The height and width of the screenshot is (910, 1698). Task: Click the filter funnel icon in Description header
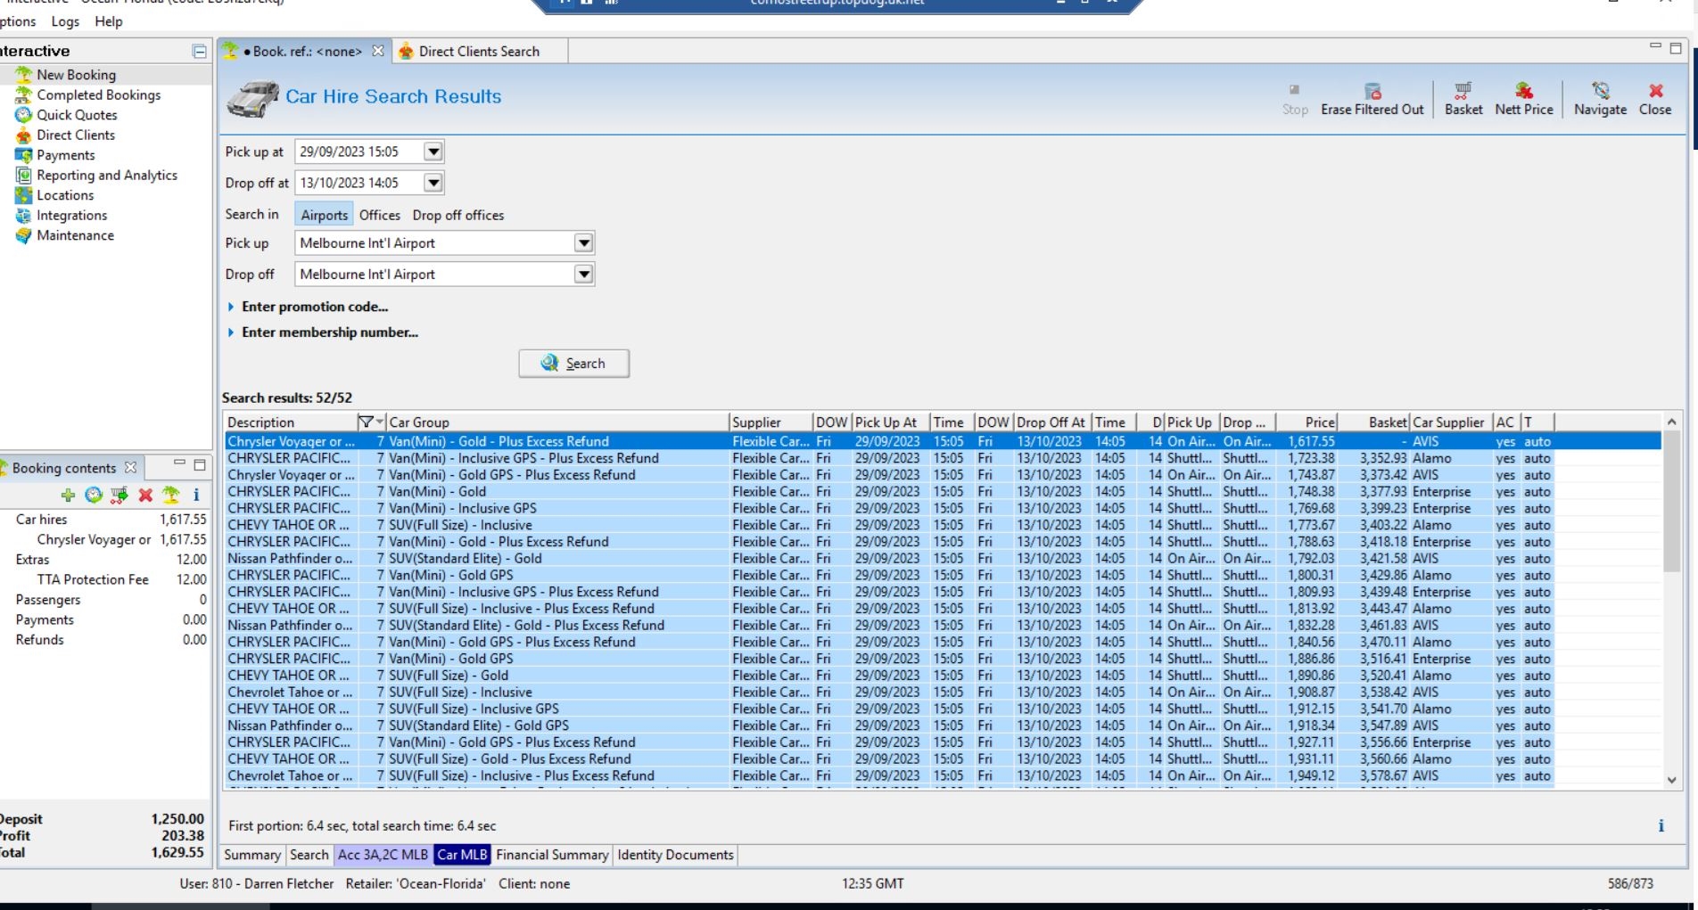(x=366, y=422)
